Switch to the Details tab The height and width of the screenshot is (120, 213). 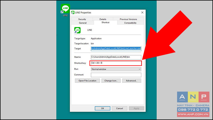pyautogui.click(x=103, y=19)
